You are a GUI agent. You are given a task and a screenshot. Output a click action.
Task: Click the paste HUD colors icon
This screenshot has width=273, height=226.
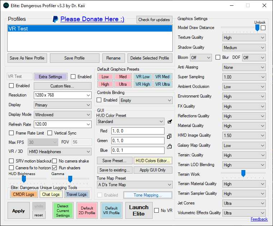pos(169,147)
